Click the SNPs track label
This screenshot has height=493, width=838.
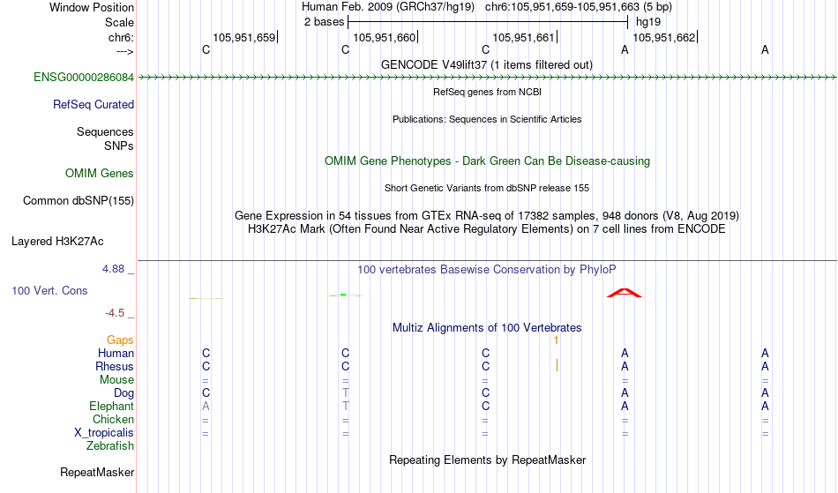click(x=119, y=146)
